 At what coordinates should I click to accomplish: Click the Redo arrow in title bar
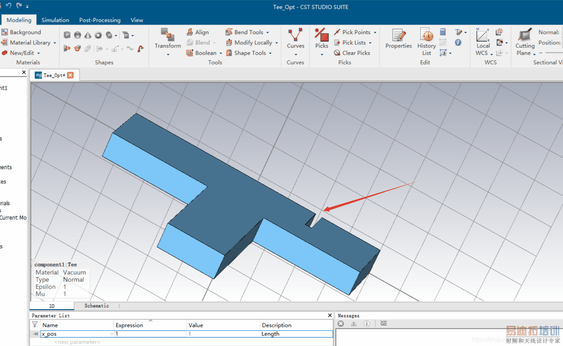pyautogui.click(x=19, y=5)
